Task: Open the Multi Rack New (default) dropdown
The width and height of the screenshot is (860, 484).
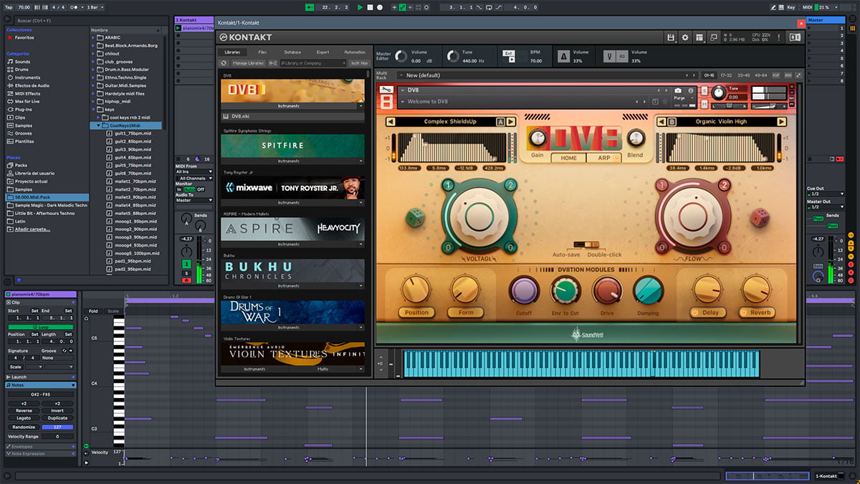Action: point(545,75)
